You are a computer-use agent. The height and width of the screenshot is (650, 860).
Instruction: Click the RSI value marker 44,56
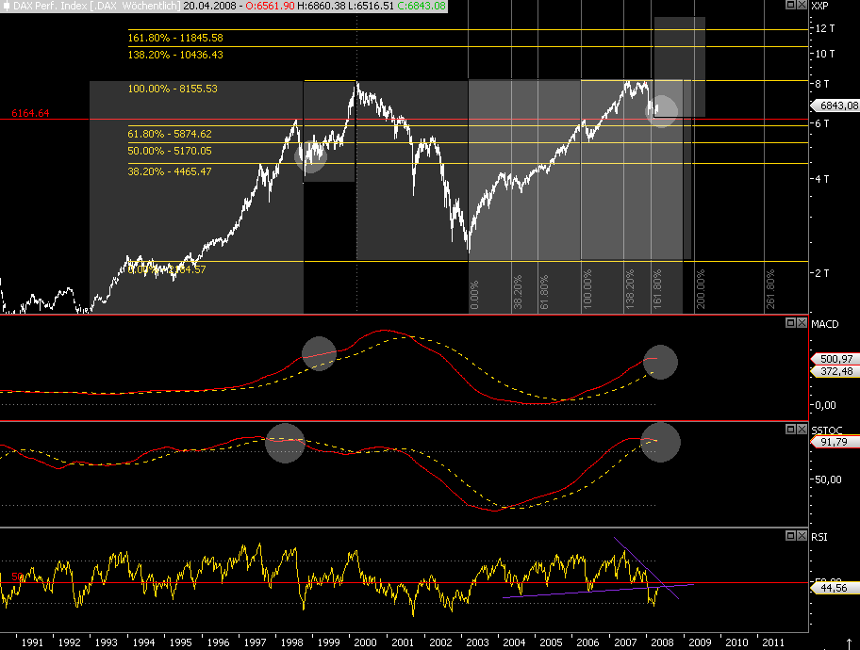click(x=835, y=588)
